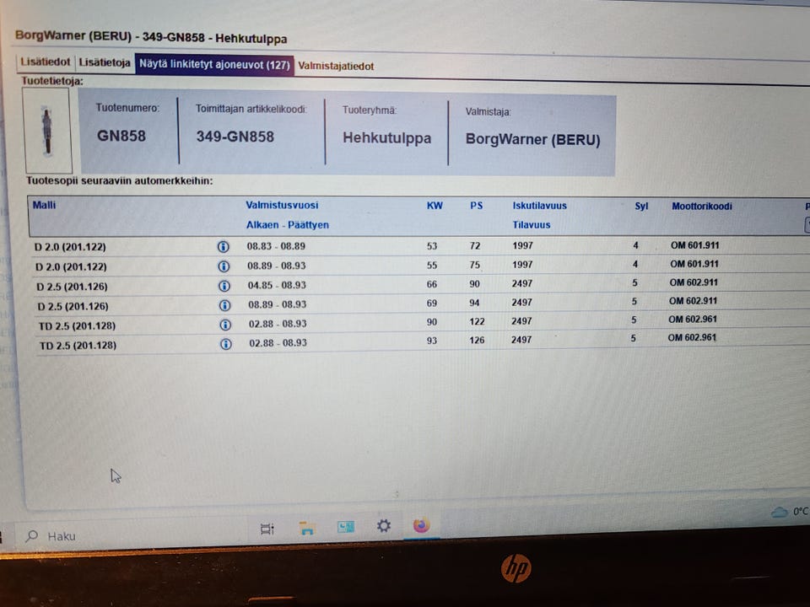Open info icon for D 2.5 04.85 - 08.93 row
This screenshot has height=607, width=810.
coord(224,286)
